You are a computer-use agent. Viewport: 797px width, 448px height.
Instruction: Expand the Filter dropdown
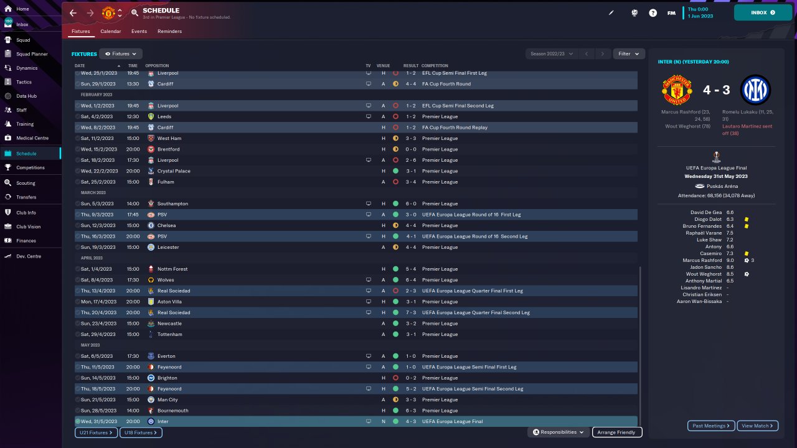pyautogui.click(x=629, y=54)
